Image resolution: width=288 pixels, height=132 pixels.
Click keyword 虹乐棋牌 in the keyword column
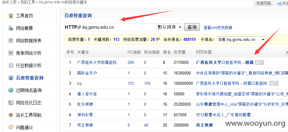tap(85, 104)
